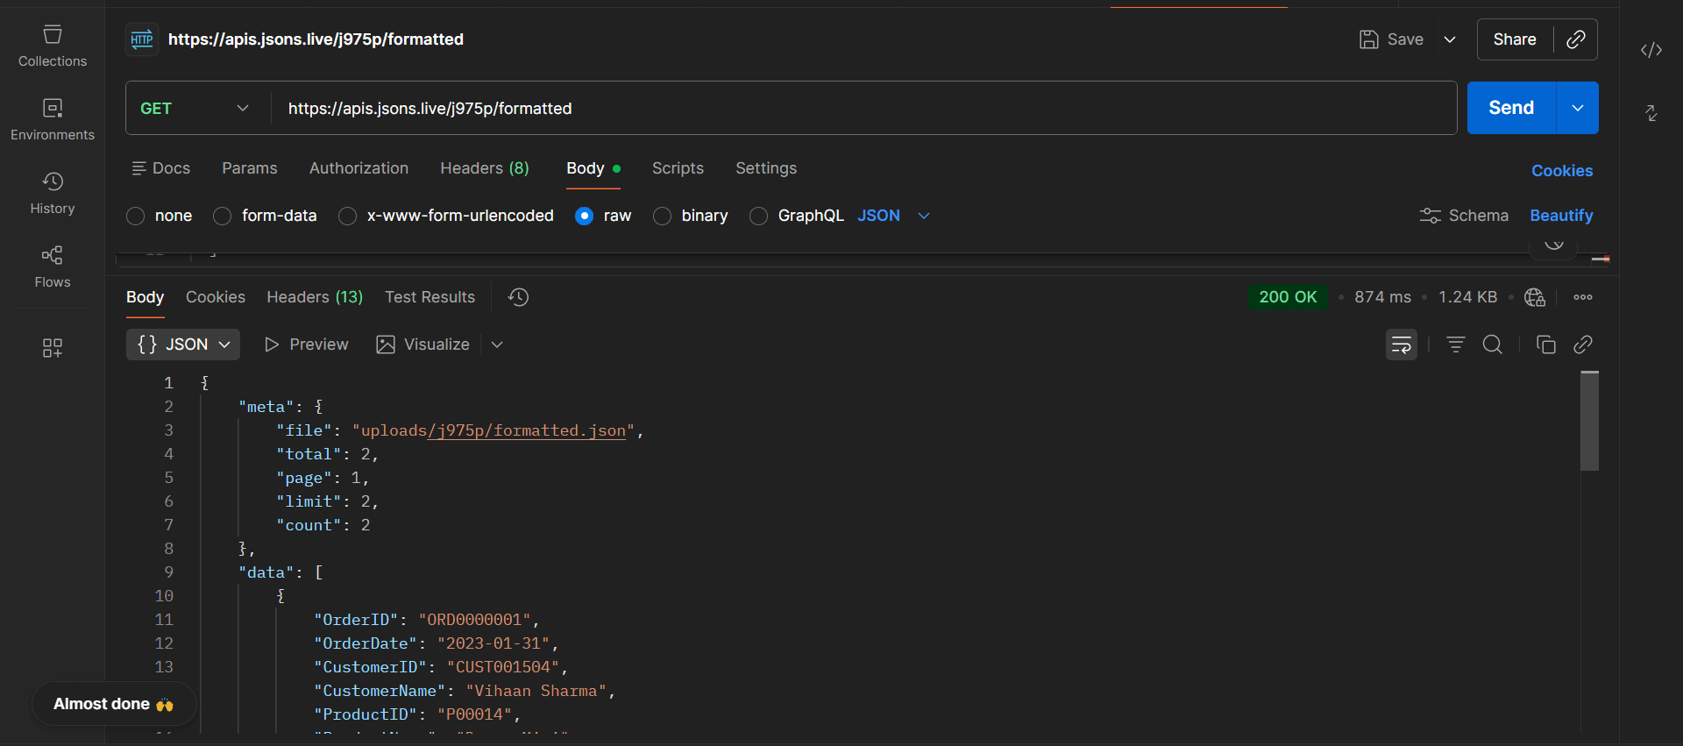Screen dimensions: 1683x746
Task: Beautify the request body
Action: [1561, 216]
